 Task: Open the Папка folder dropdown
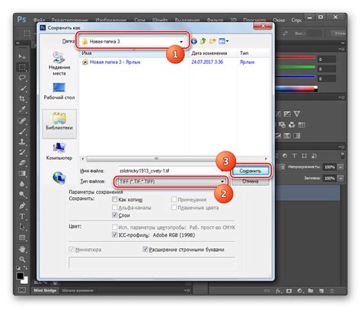tap(181, 42)
